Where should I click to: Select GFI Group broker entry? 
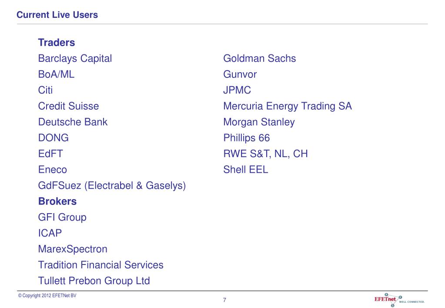(62, 218)
